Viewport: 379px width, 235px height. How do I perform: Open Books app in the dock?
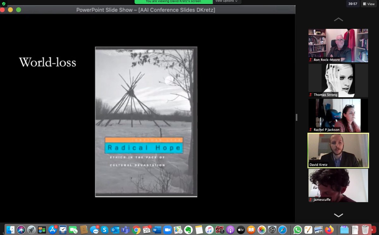pos(251,230)
